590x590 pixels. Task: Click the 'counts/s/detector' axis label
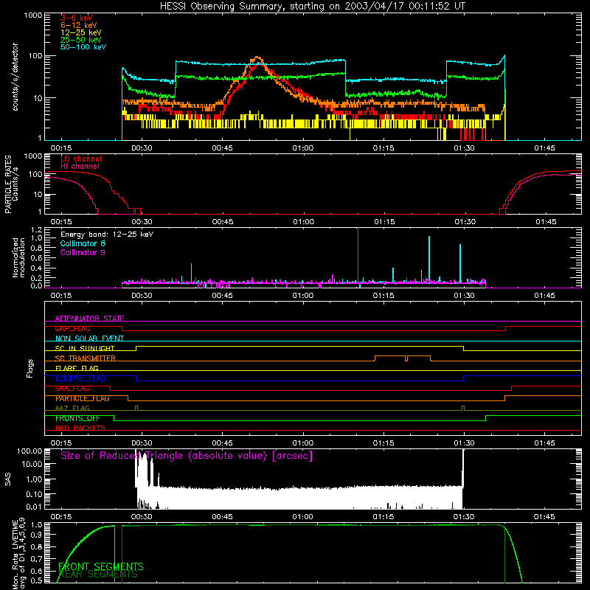click(x=15, y=77)
